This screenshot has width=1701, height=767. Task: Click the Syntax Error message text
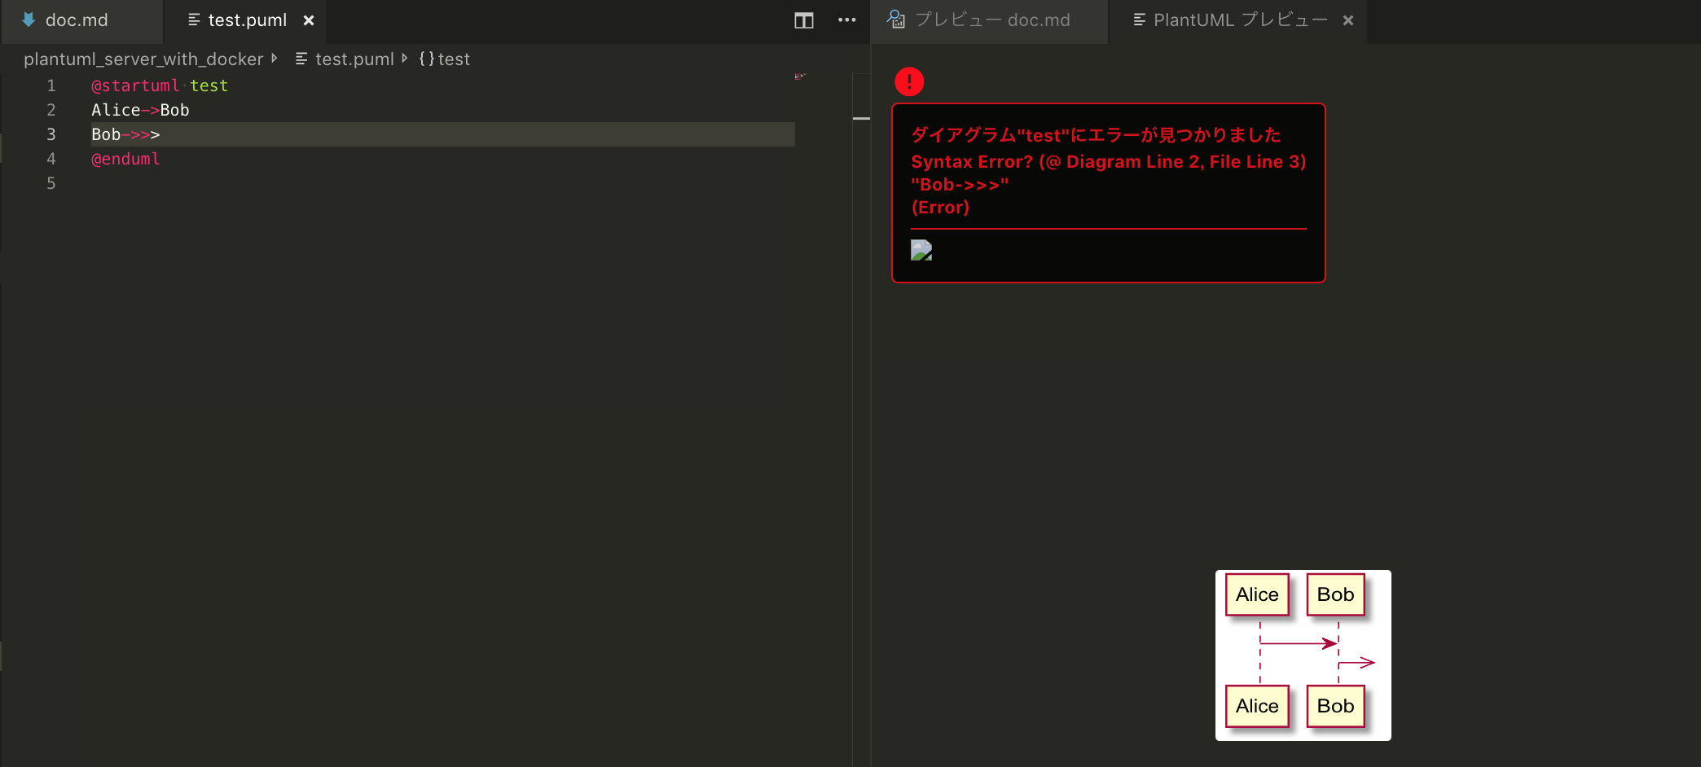[x=1108, y=161]
